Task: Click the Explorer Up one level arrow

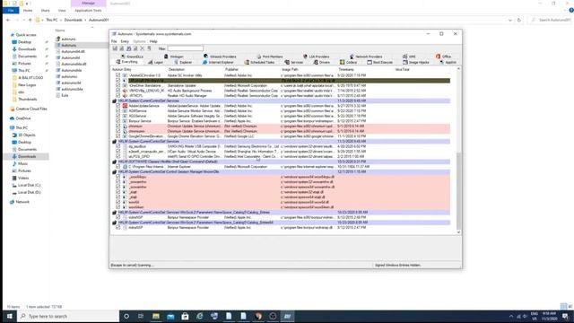Action: click(x=30, y=20)
